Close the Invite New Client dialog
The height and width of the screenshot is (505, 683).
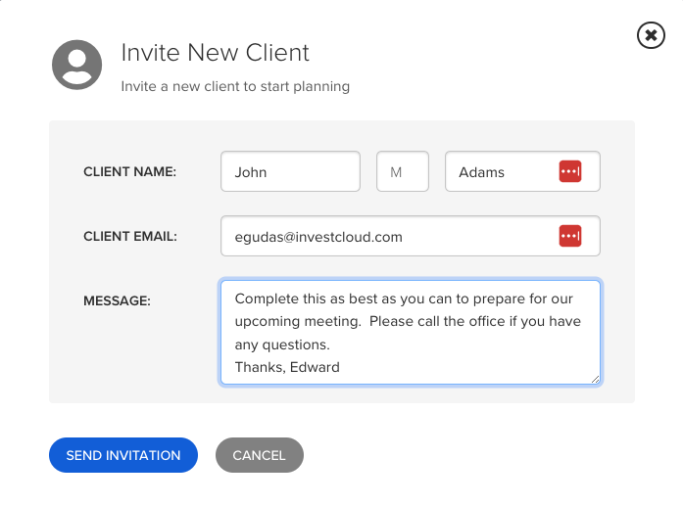click(651, 35)
